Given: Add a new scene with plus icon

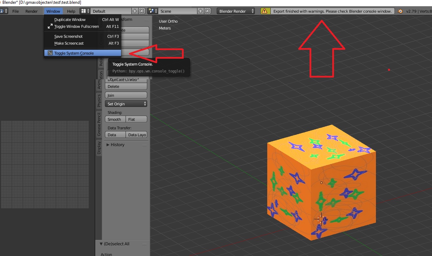Looking at the screenshot, I should click(201, 11).
